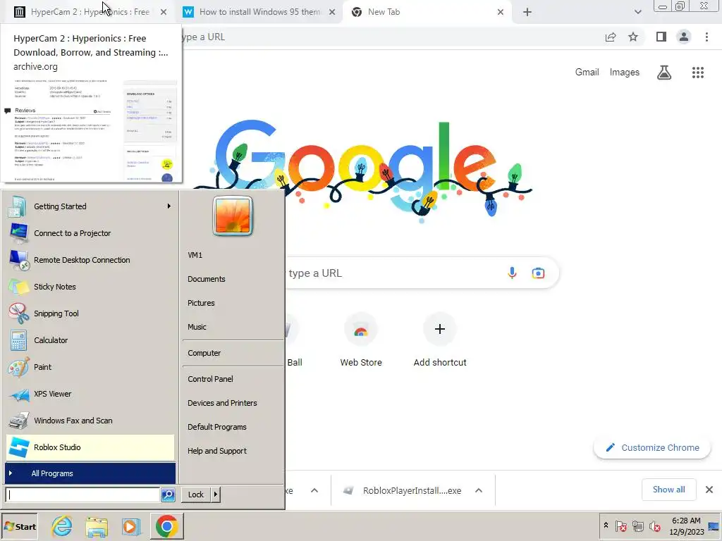Viewport: 722px width, 541px height.
Task: Click the network tray icon
Action: (637, 526)
